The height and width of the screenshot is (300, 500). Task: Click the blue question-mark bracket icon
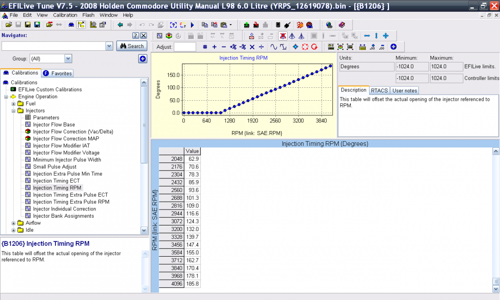[173, 25]
